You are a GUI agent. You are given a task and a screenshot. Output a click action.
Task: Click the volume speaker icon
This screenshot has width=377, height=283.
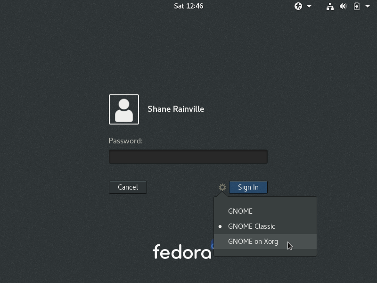point(343,6)
